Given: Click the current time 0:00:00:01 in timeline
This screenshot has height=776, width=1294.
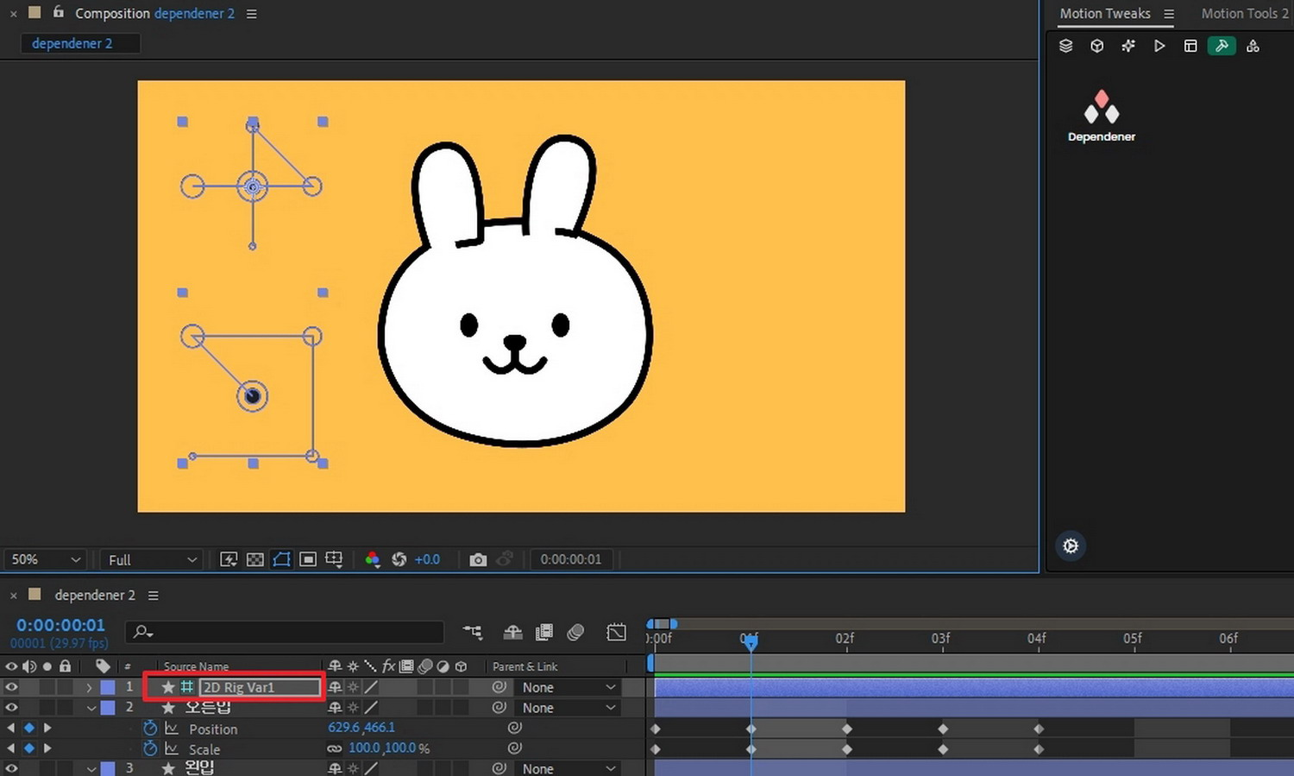Looking at the screenshot, I should pyautogui.click(x=60, y=625).
